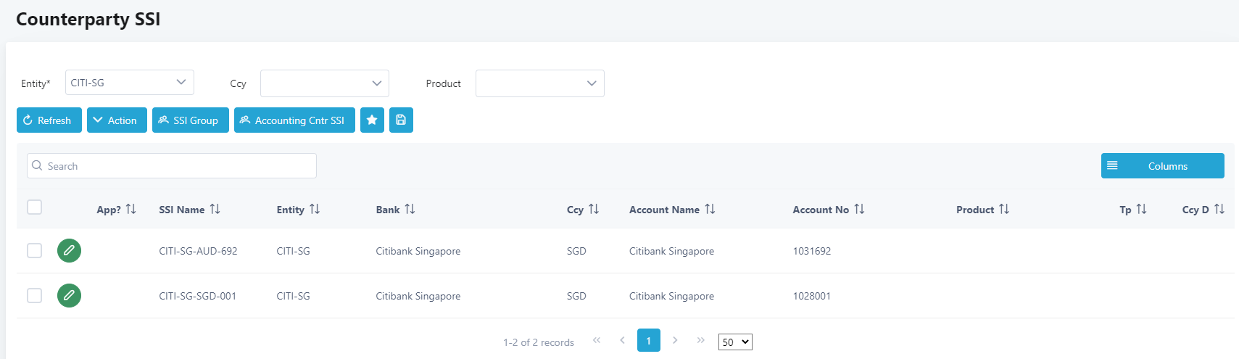
Task: Open the SSI Group button
Action: click(190, 120)
